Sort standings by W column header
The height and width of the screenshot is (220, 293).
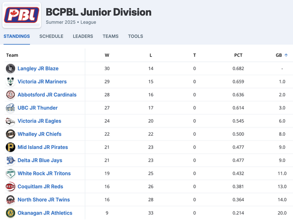pos(107,55)
